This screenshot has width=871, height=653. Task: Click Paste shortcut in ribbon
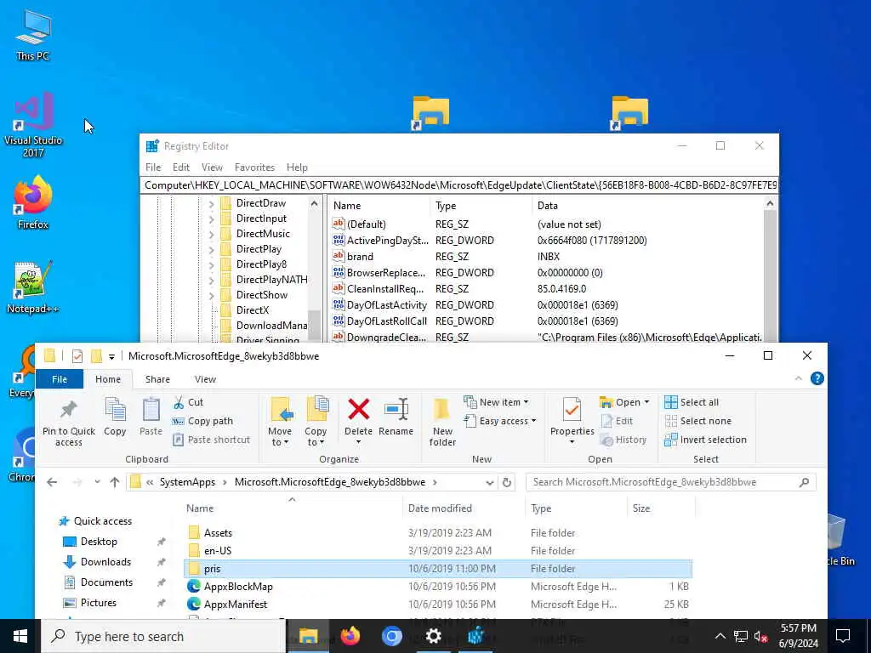(212, 440)
